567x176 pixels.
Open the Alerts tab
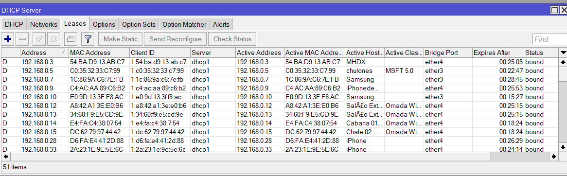coord(221,25)
